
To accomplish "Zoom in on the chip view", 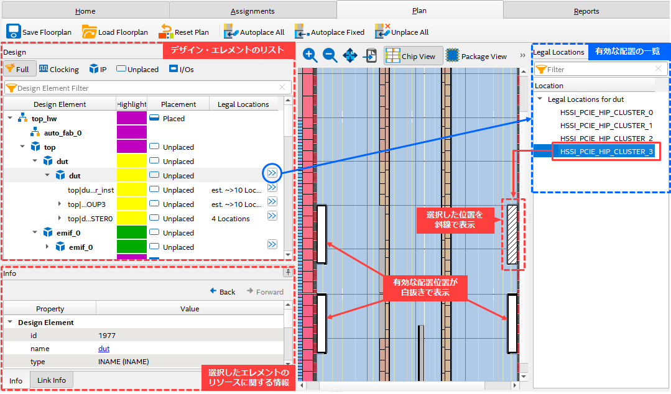I will tap(310, 55).
